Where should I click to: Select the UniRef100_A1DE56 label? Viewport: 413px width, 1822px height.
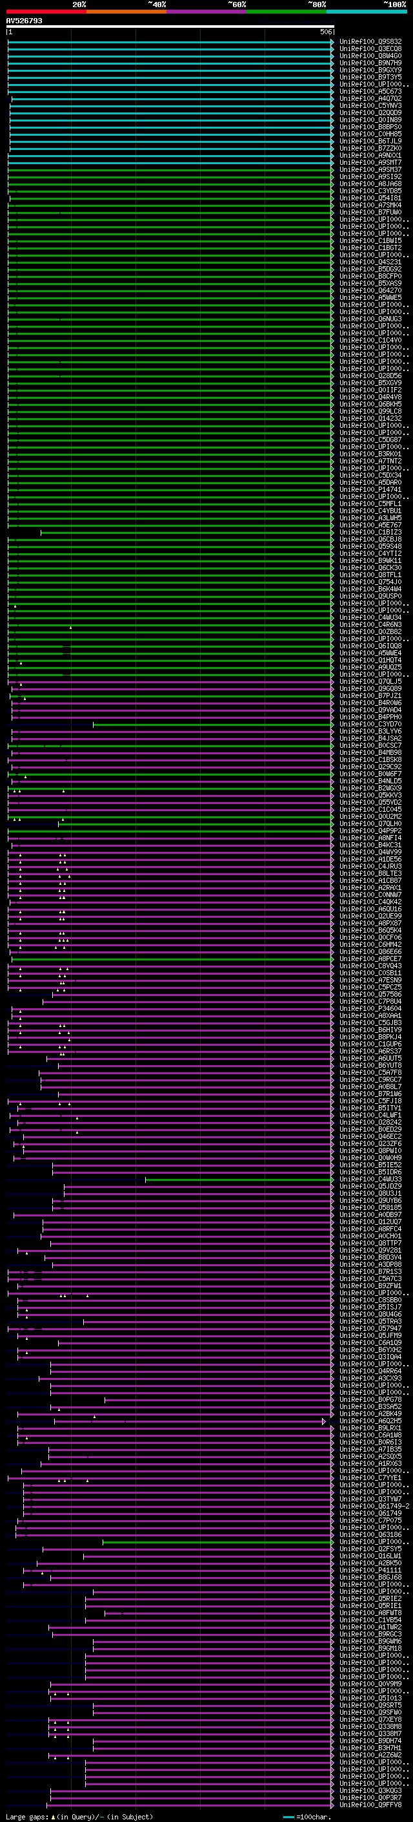pos(370,860)
